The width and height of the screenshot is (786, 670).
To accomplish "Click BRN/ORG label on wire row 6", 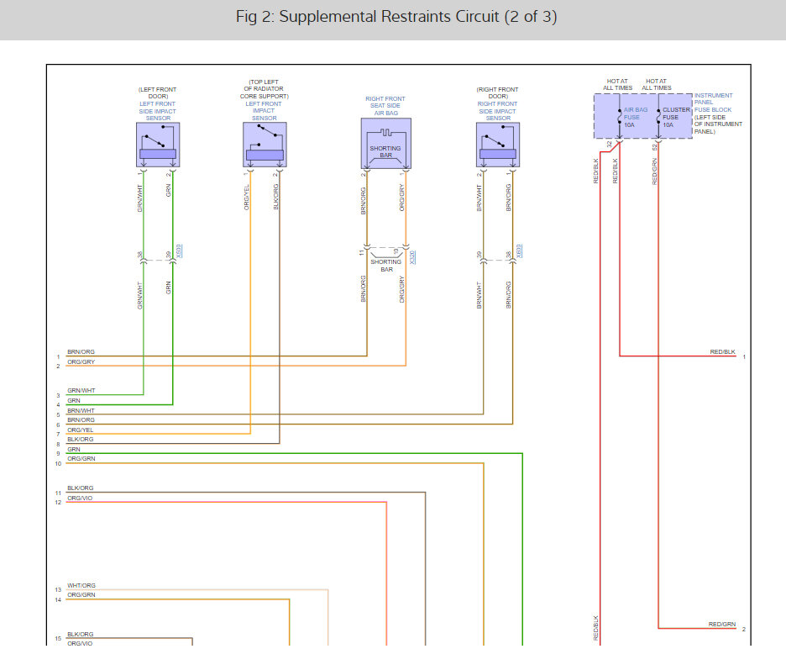I will 81,420.
